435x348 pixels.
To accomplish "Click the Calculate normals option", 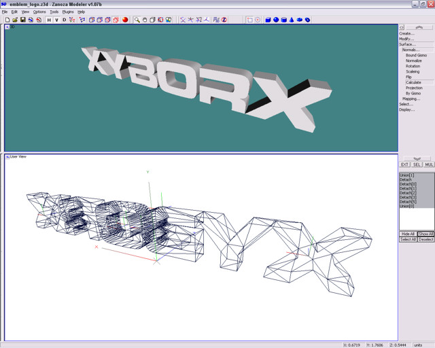I will (x=413, y=82).
